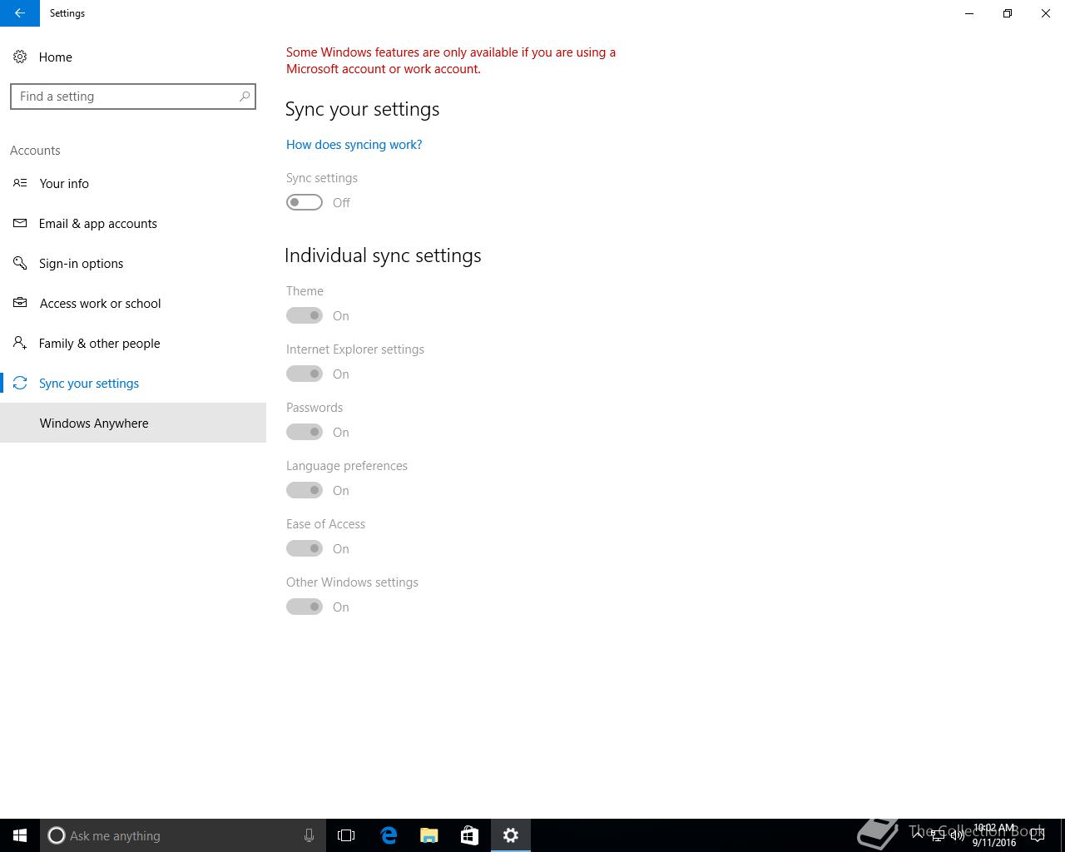Toggle the Theme sync switch
This screenshot has width=1065, height=852.
click(305, 315)
